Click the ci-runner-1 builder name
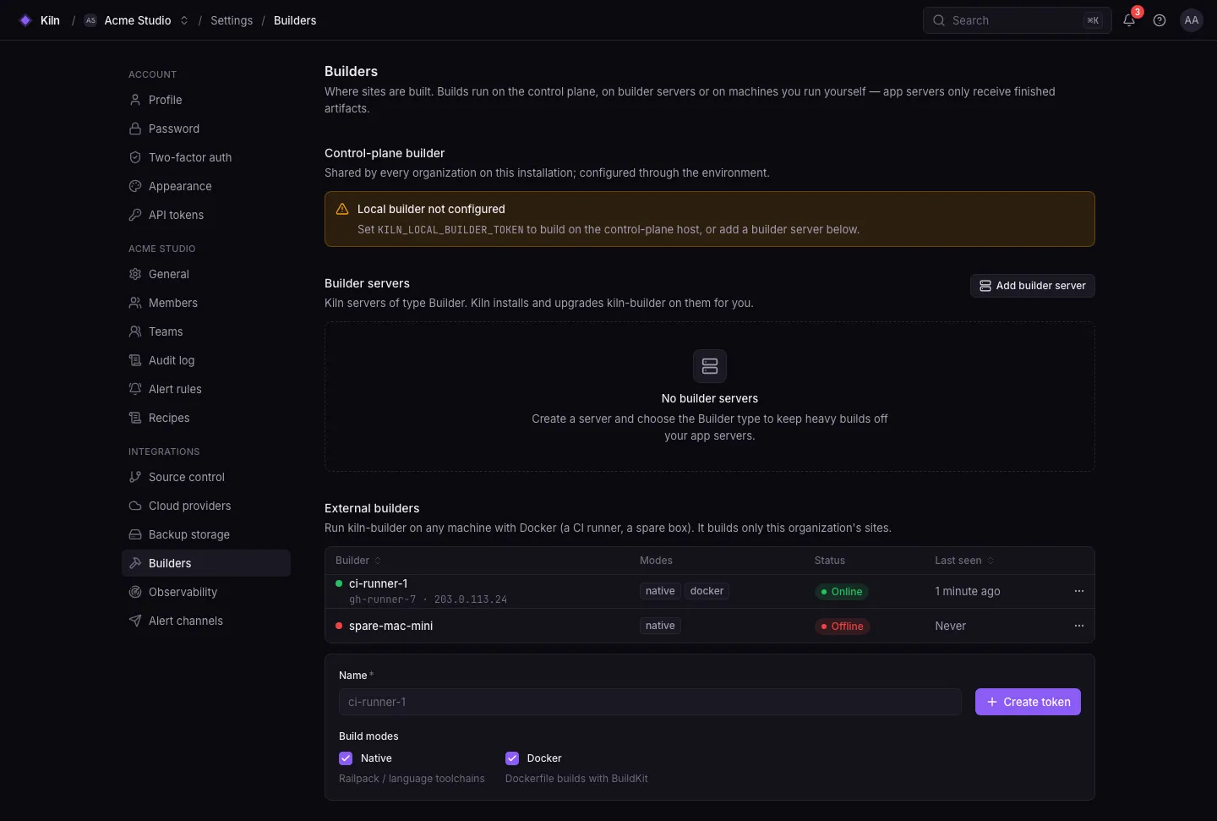Screen dimensions: 1217x821 [x=379, y=583]
